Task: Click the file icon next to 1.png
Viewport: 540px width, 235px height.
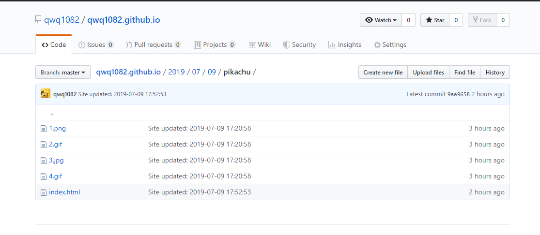Action: [x=44, y=129]
